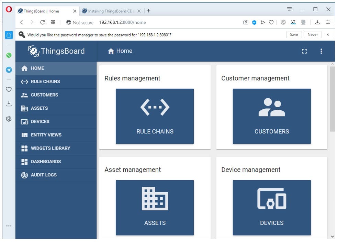Open the ad blocker shield icon

pyautogui.click(x=255, y=22)
